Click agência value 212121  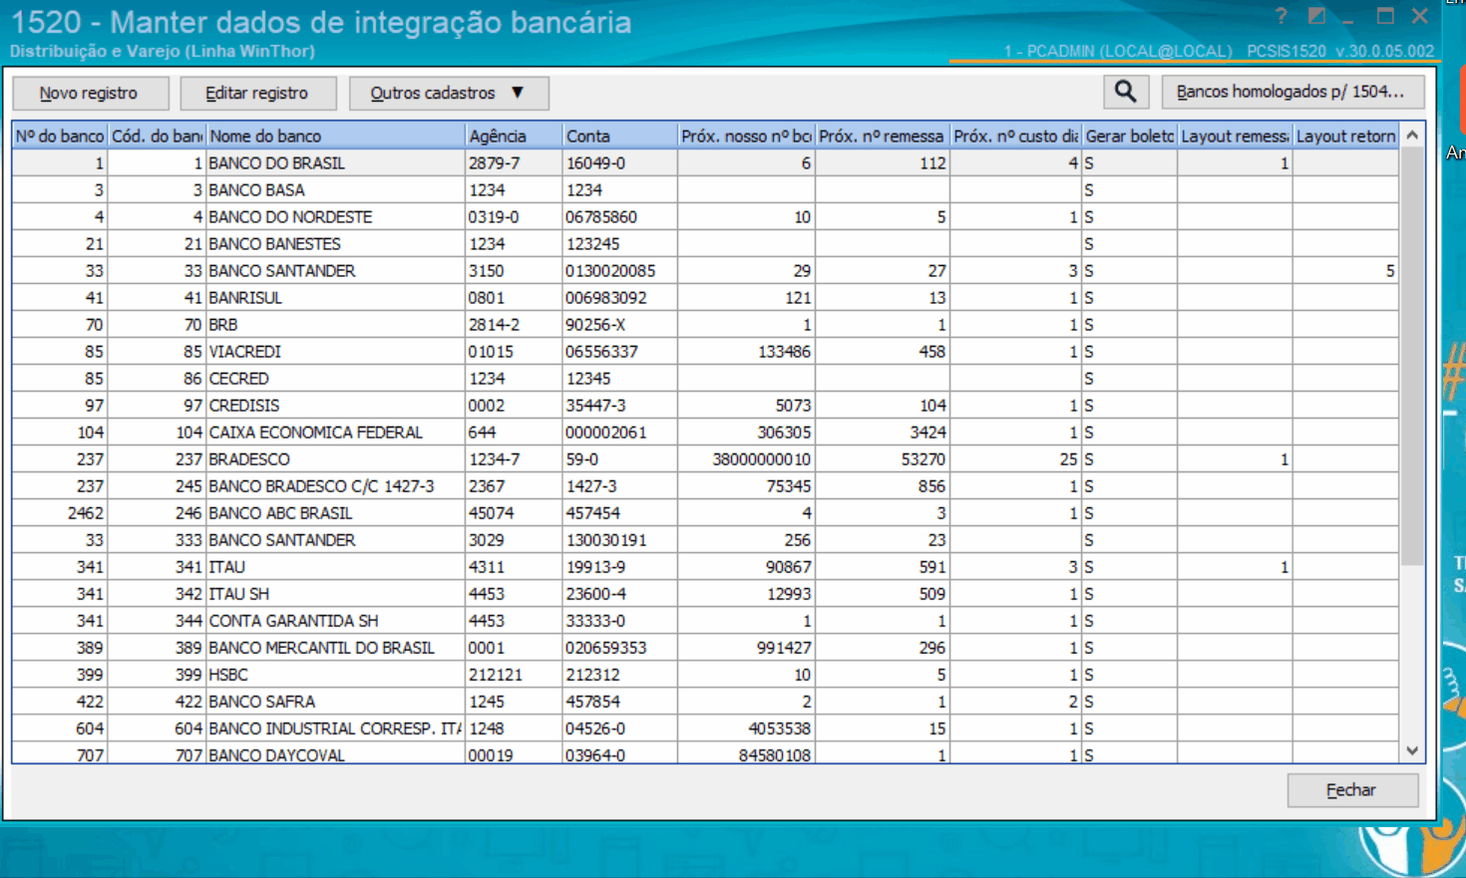pyautogui.click(x=496, y=674)
